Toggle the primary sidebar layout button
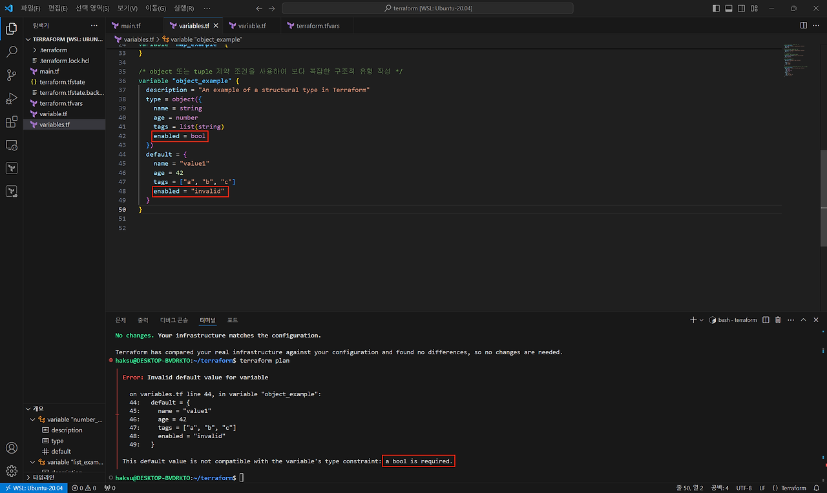 click(716, 8)
